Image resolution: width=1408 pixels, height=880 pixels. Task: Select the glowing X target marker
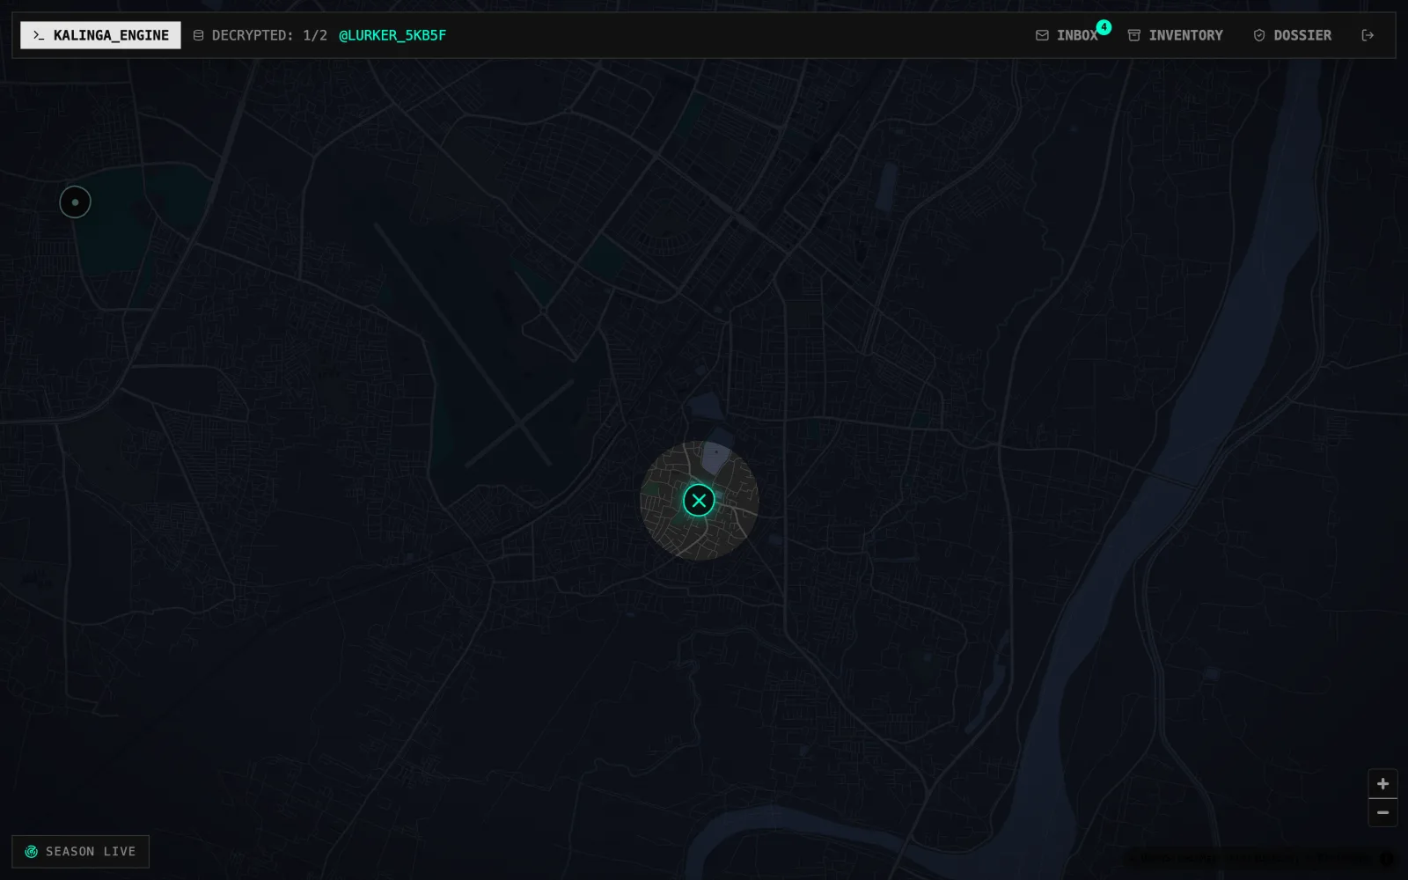click(699, 501)
